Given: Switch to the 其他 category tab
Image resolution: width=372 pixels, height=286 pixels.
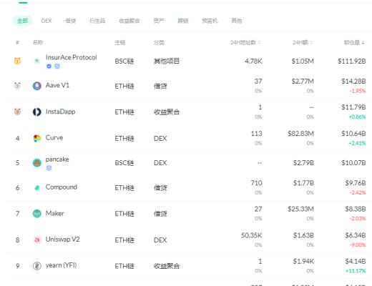Looking at the screenshot, I should point(237,21).
